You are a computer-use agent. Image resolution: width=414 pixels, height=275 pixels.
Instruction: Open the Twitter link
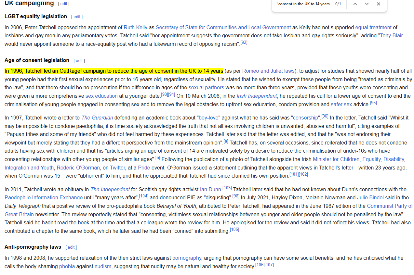(x=117, y=168)
